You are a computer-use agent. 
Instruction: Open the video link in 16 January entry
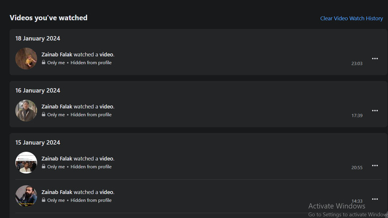tap(106, 107)
